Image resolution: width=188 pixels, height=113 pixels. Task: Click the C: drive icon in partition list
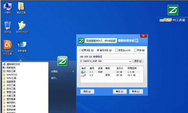click(x=83, y=72)
